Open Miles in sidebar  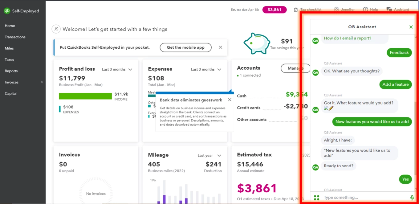coord(9,48)
